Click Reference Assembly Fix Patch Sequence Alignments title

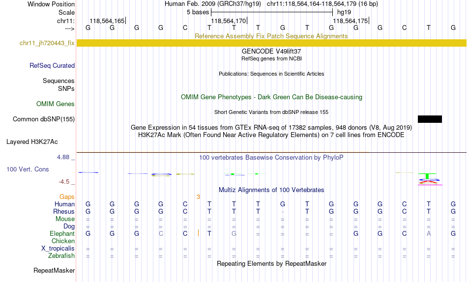[x=271, y=36]
